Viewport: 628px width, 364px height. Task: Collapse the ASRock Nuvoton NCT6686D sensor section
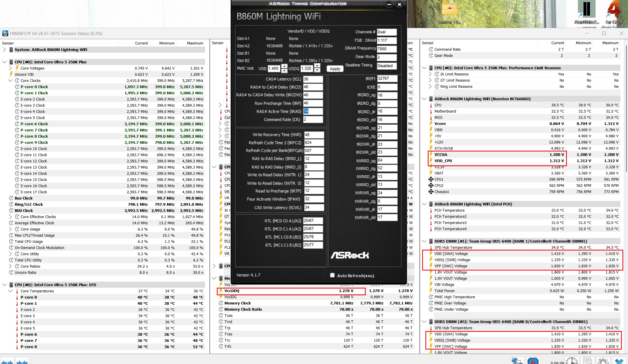pos(424,99)
